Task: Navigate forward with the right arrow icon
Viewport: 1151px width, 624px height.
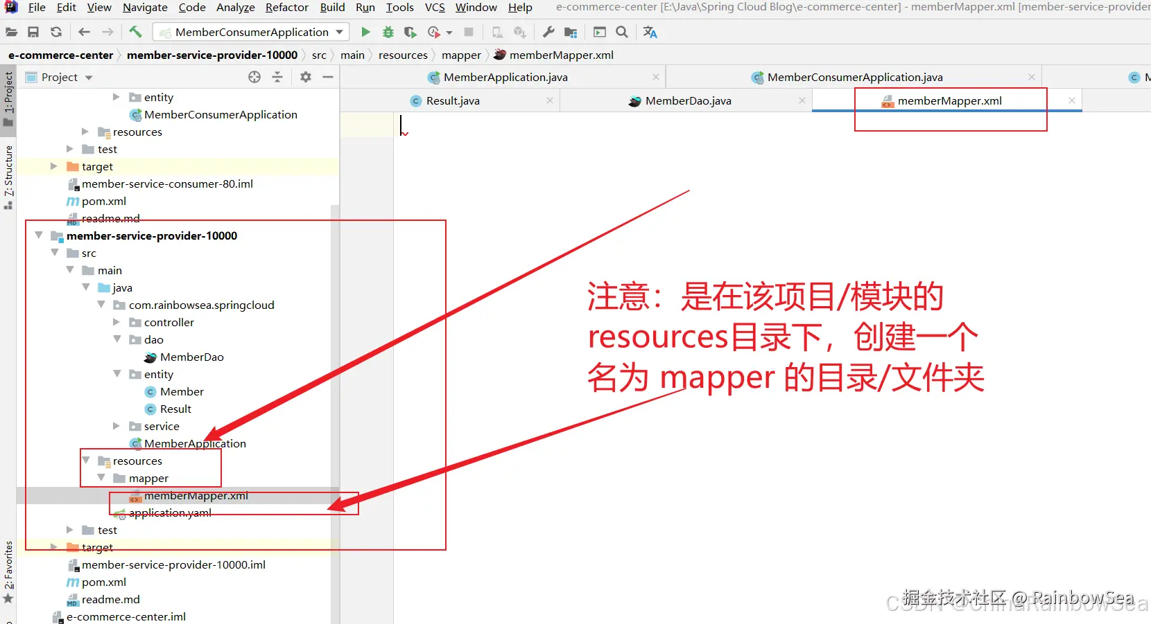Action: (x=107, y=32)
